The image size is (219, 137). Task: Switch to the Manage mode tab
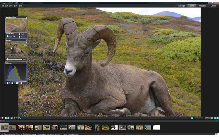[x=181, y=6]
